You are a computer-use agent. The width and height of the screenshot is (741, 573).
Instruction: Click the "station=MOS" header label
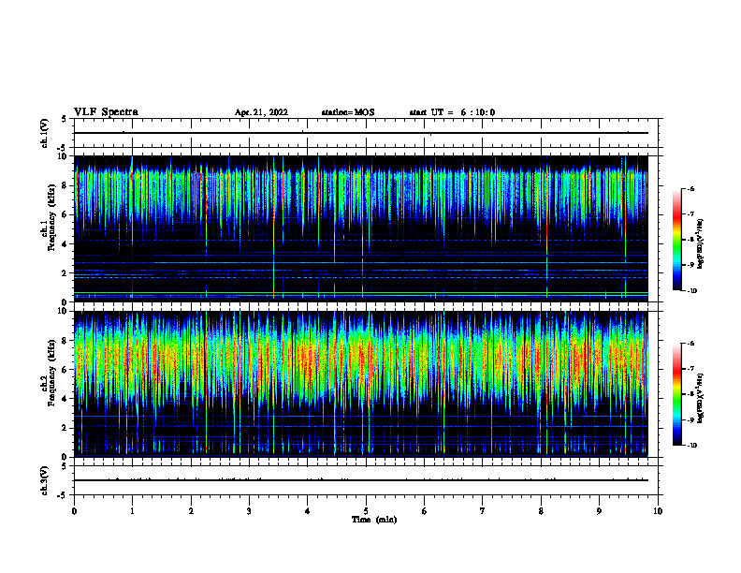(348, 112)
